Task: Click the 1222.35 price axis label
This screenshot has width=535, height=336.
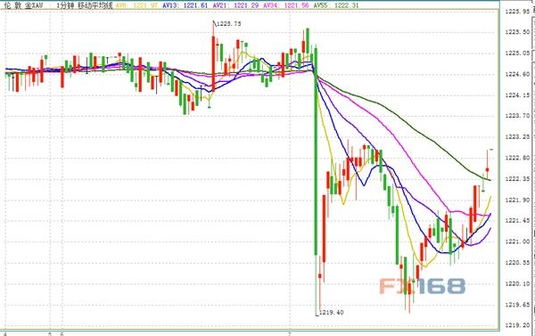Action: click(x=517, y=179)
